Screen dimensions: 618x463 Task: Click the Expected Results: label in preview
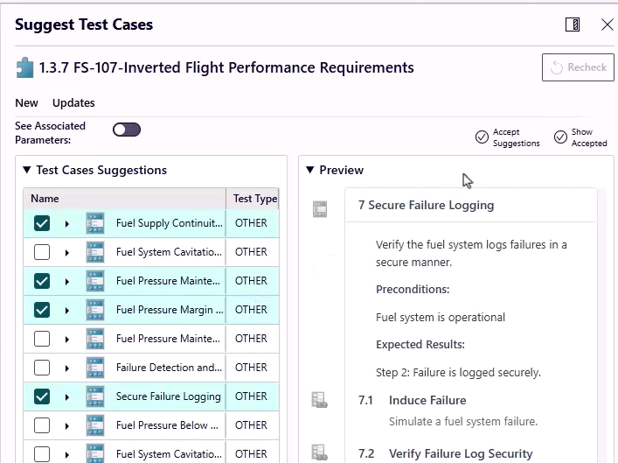[420, 345]
